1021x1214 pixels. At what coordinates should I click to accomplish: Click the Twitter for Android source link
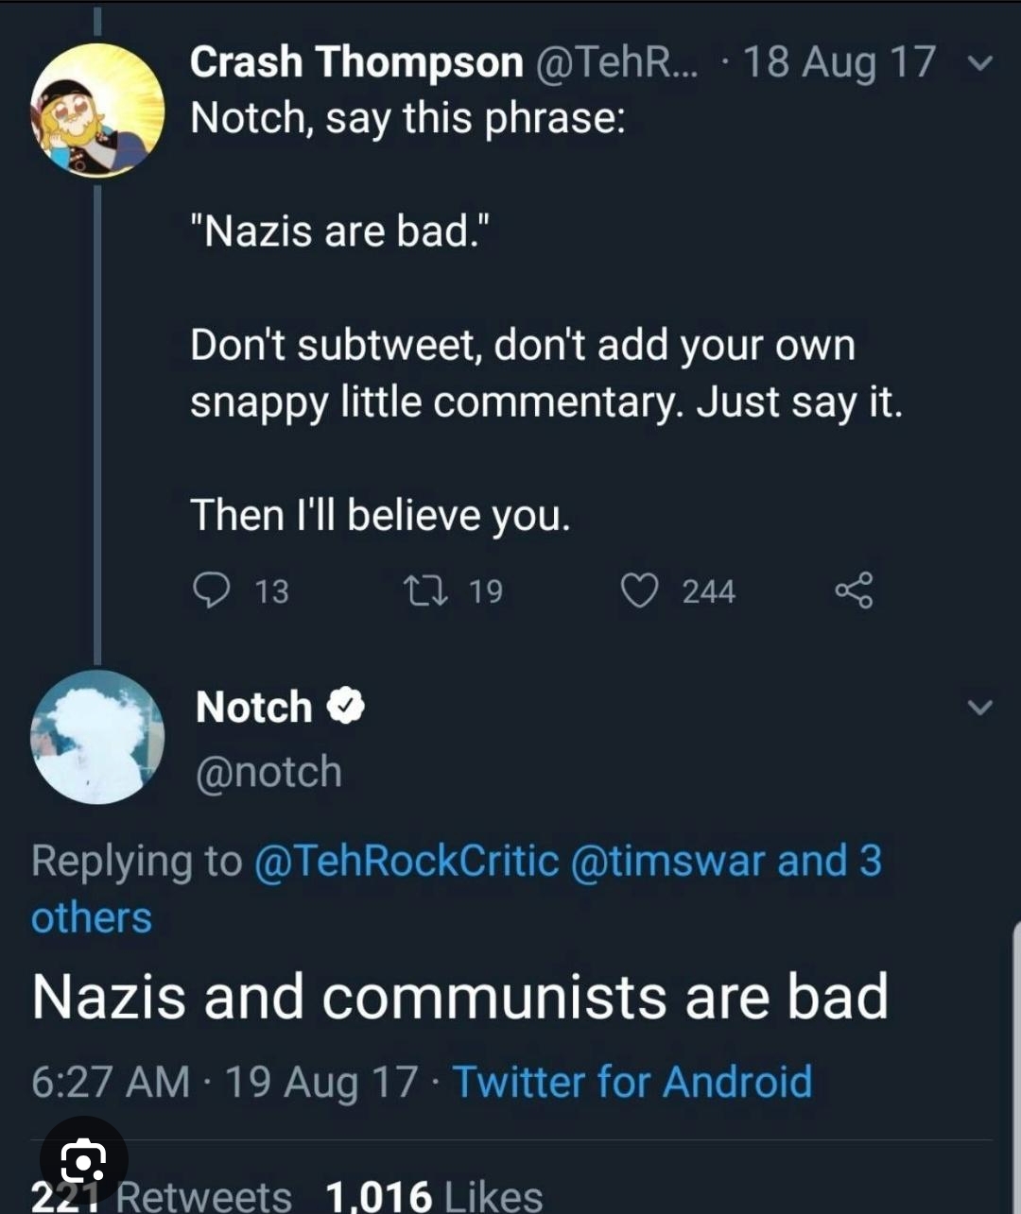632,1082
